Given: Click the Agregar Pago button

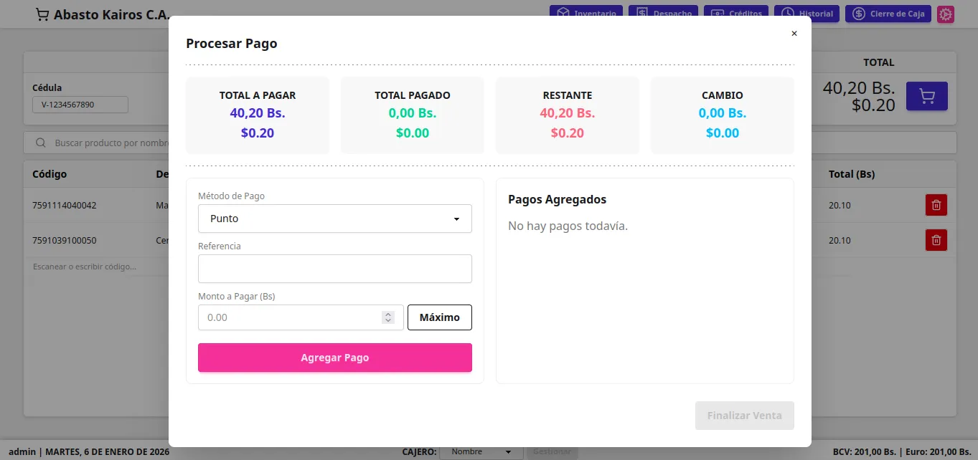Looking at the screenshot, I should tap(334, 358).
